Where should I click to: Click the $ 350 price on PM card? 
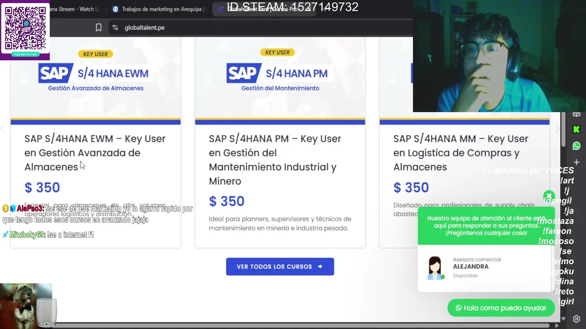[x=227, y=201]
